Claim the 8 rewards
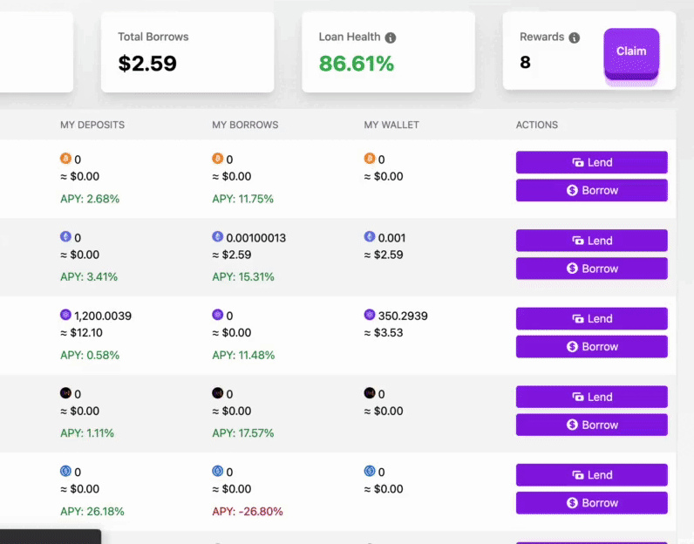The image size is (694, 544). [x=631, y=51]
